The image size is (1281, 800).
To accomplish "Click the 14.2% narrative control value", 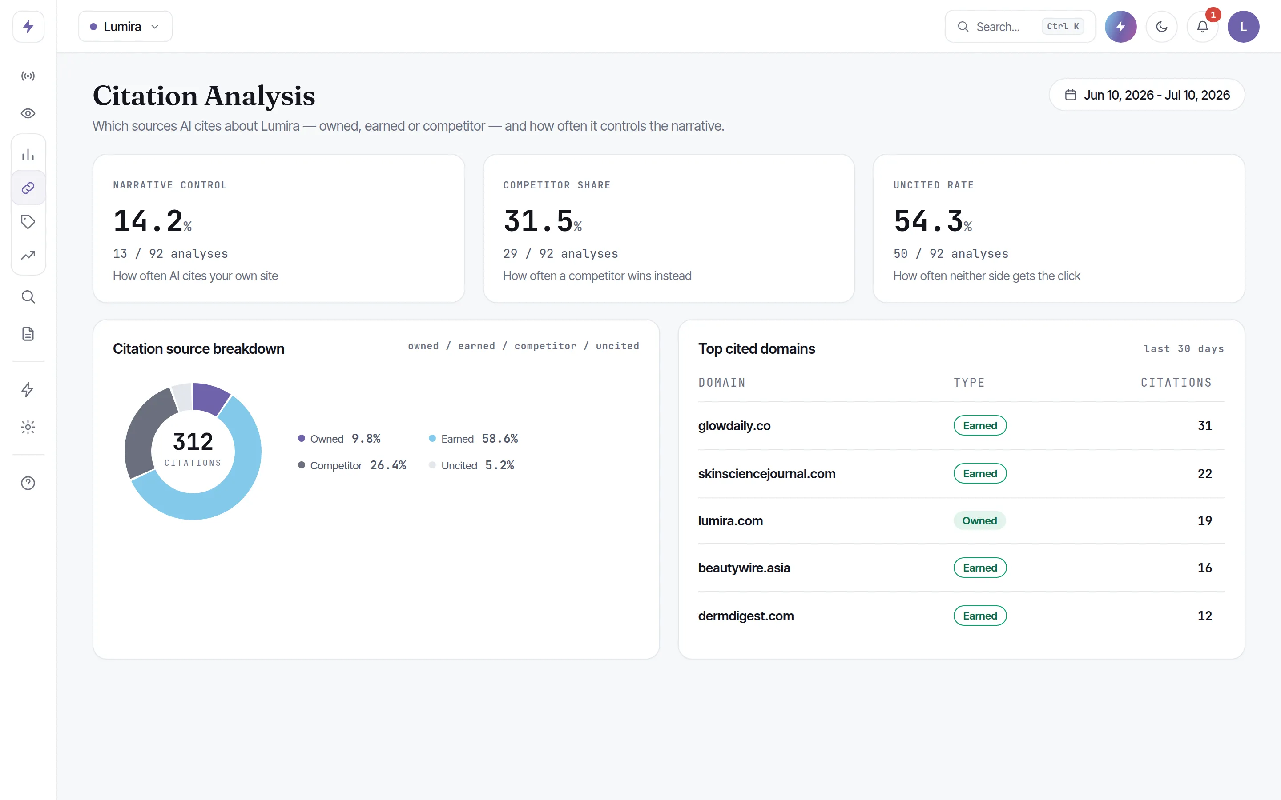I will point(153,220).
